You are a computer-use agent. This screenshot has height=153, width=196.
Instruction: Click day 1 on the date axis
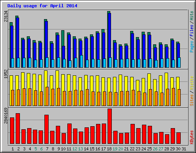(13, 149)
